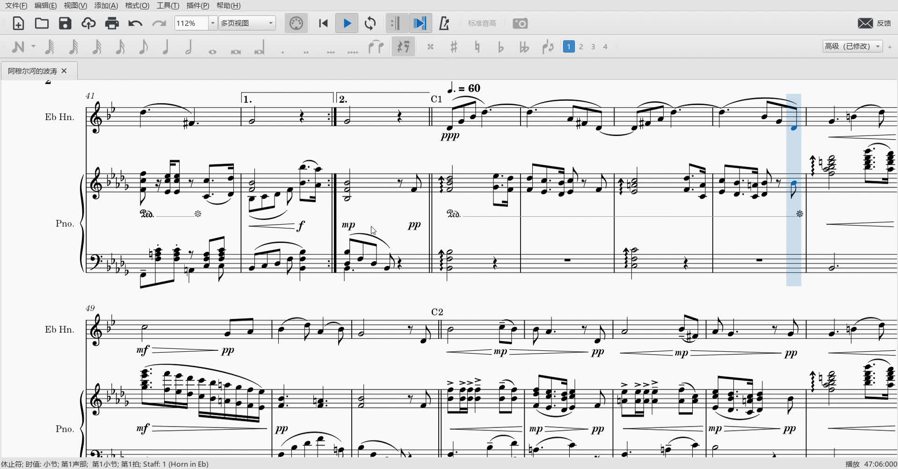This screenshot has width=898, height=469.
Task: Open a score file from folder
Action: (42, 23)
